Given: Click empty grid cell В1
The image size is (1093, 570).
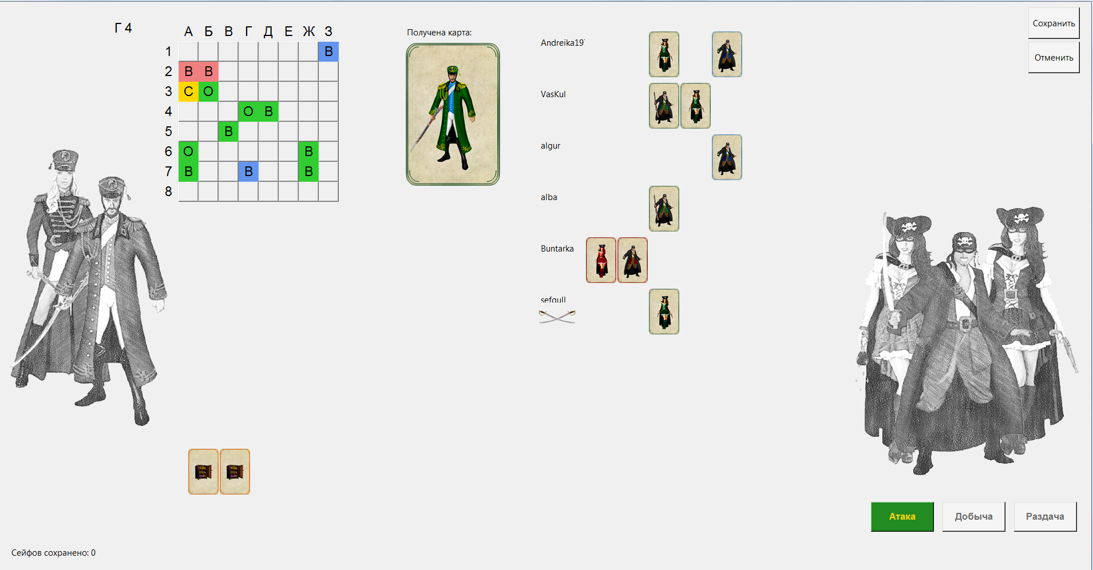Looking at the screenshot, I should [x=228, y=51].
